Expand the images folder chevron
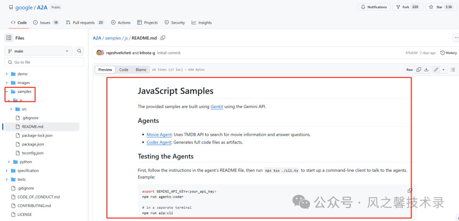The height and width of the screenshot is (221, 459). 6,83
